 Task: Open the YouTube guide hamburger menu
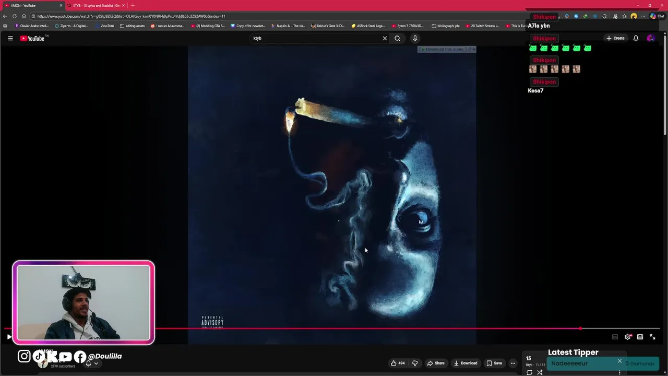click(10, 38)
